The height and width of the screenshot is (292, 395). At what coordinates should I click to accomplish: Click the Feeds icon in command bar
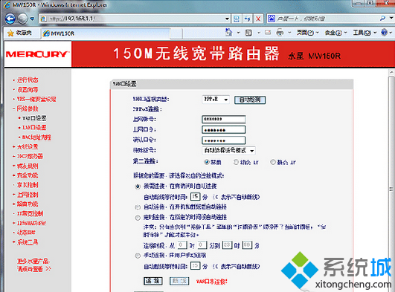[x=248, y=33]
